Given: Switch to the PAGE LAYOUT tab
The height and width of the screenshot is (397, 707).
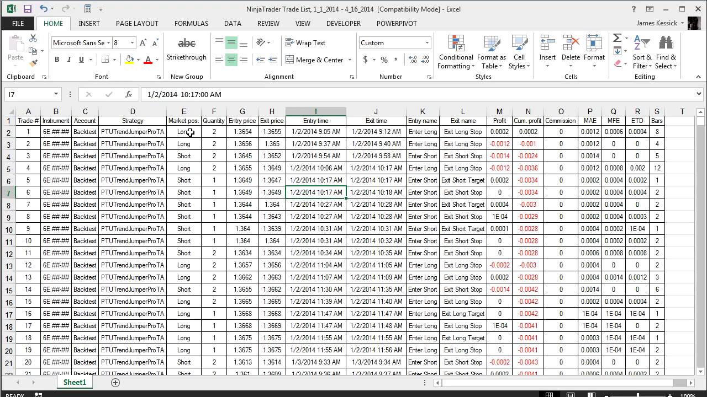Looking at the screenshot, I should 137,23.
